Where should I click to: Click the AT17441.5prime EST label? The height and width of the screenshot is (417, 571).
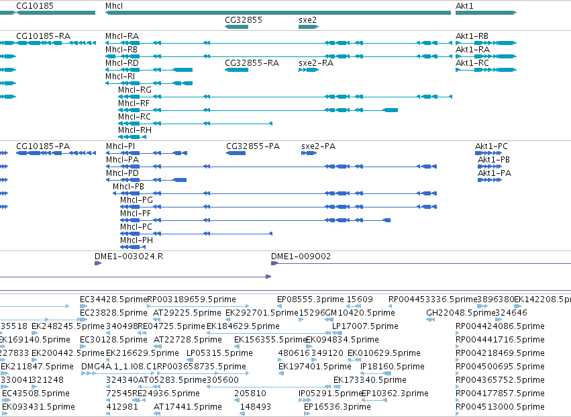pos(188,407)
